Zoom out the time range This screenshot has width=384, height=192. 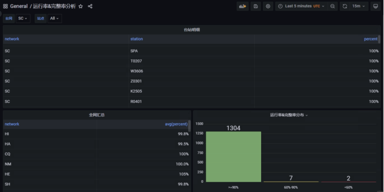pyautogui.click(x=332, y=6)
